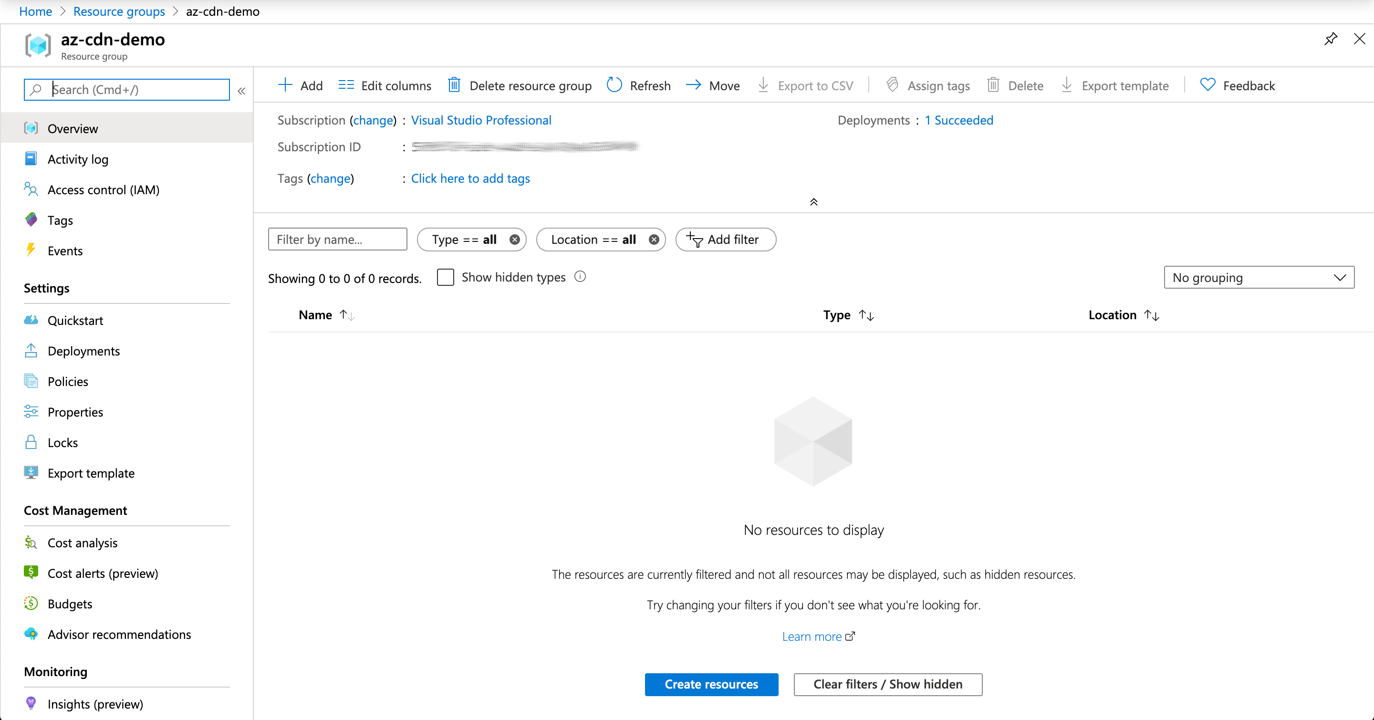Switch to the Overview page
The image size is (1374, 720).
pyautogui.click(x=73, y=128)
